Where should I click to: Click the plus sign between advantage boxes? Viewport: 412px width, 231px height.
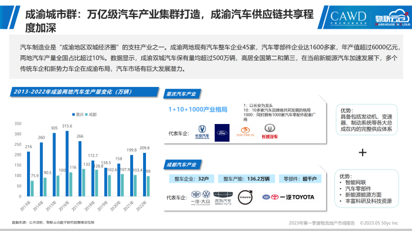click(x=363, y=152)
